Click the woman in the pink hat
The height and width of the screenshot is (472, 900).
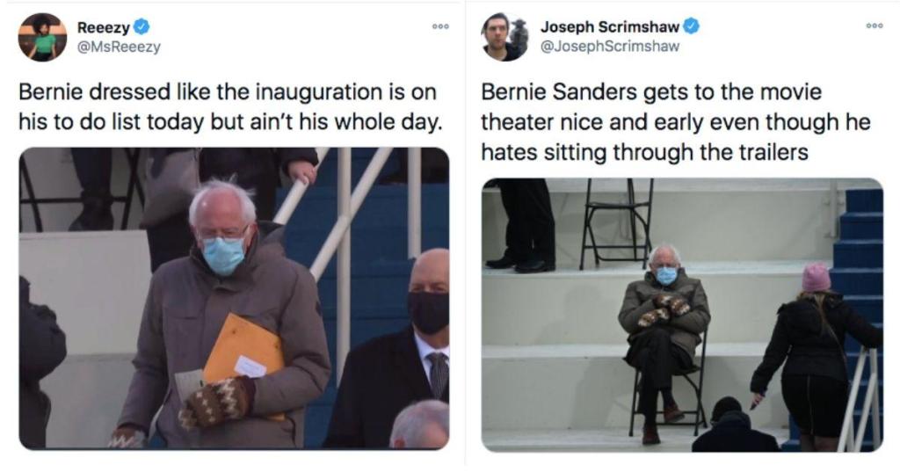point(813,352)
